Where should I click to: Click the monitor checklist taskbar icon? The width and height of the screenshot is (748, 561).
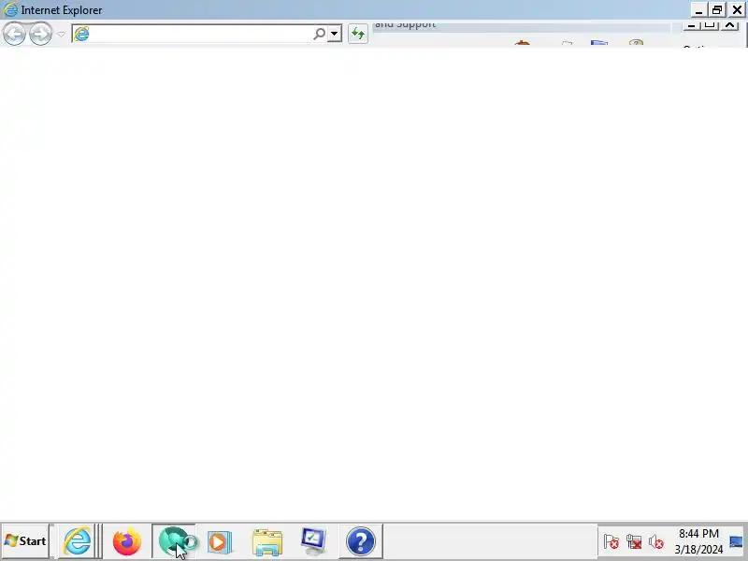314,541
